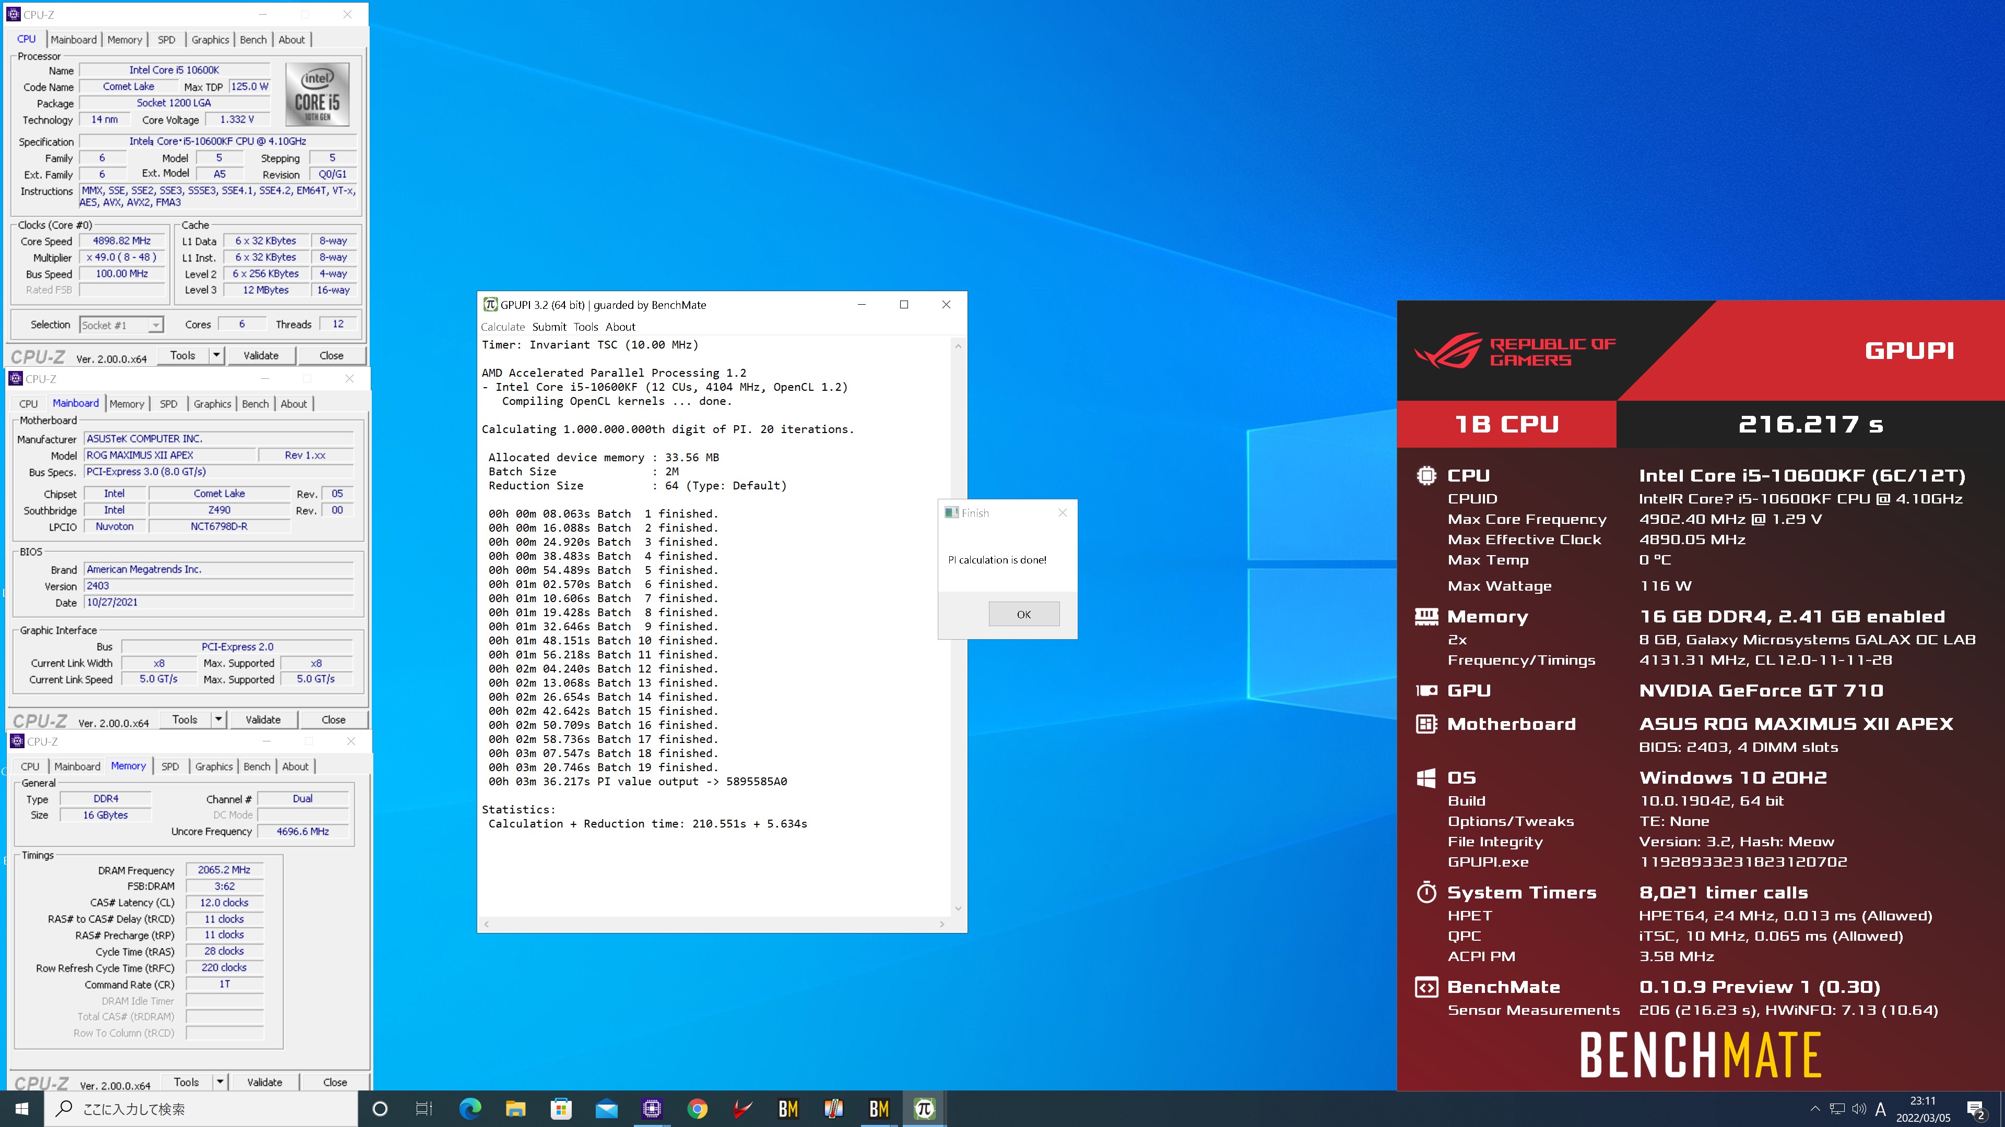The width and height of the screenshot is (2005, 1127).
Task: Open Tools dropdown arrow in the Memory CPU-Z window
Action: (x=220, y=1082)
